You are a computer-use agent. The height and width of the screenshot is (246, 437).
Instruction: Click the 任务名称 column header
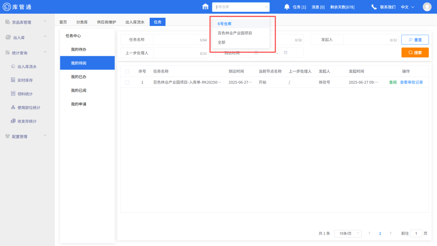[161, 71]
